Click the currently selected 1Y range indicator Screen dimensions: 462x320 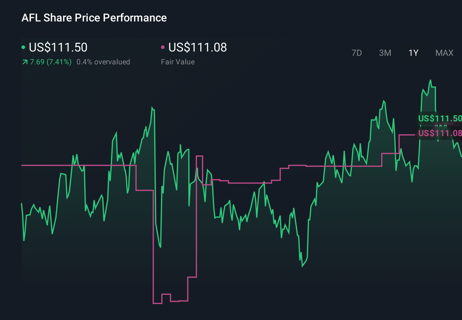pos(413,53)
